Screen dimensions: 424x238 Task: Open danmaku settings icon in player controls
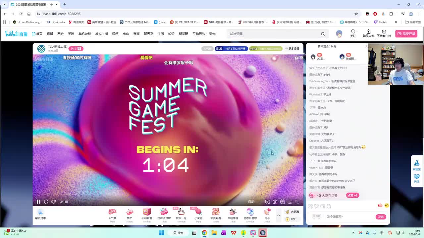(x=283, y=202)
